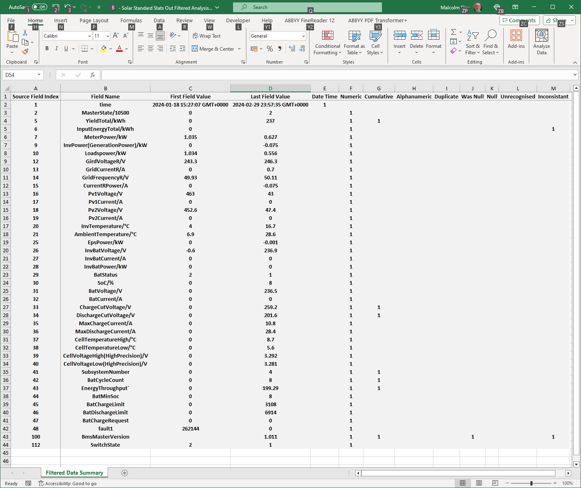The image size is (581, 488).
Task: Switch to Page Layout view in status bar
Action: coord(479,483)
